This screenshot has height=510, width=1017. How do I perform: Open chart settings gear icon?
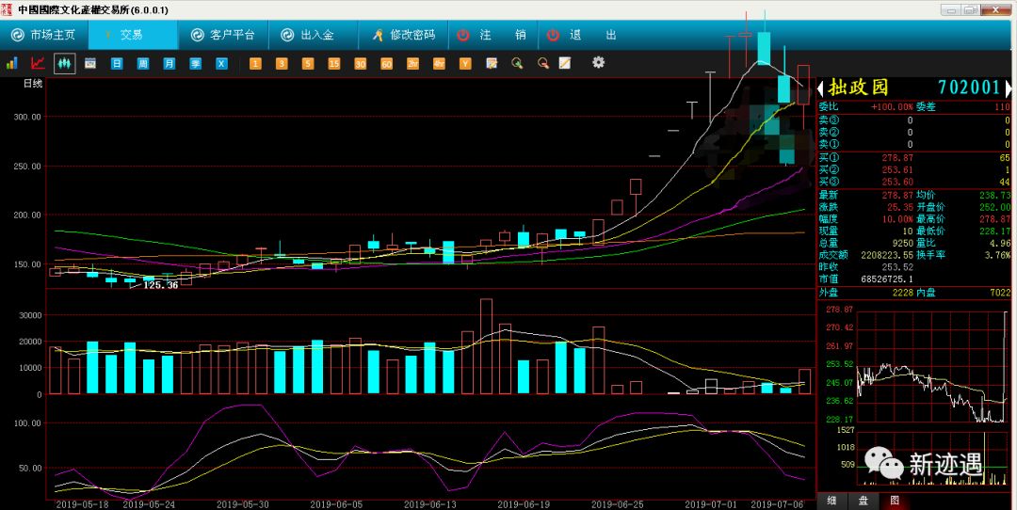coord(599,63)
